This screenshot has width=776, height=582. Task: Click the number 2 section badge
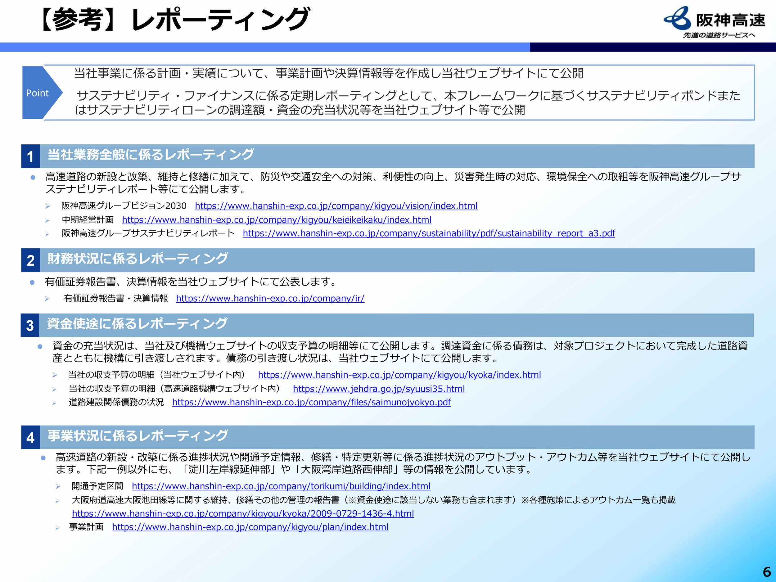(x=30, y=260)
